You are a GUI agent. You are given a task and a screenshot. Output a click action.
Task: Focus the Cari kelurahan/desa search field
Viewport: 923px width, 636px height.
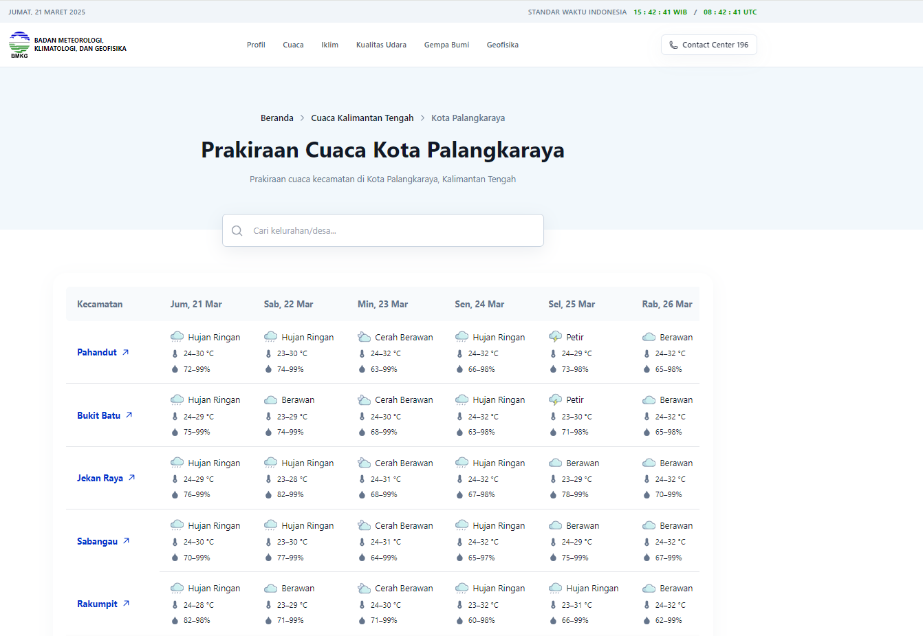[392, 231]
